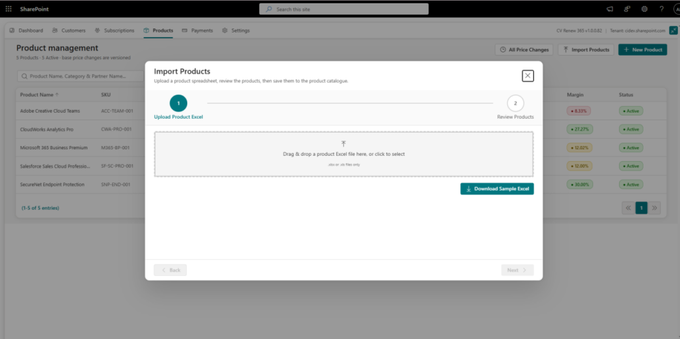This screenshot has width=680, height=339.
Task: Open the Customers tab
Action: point(68,31)
